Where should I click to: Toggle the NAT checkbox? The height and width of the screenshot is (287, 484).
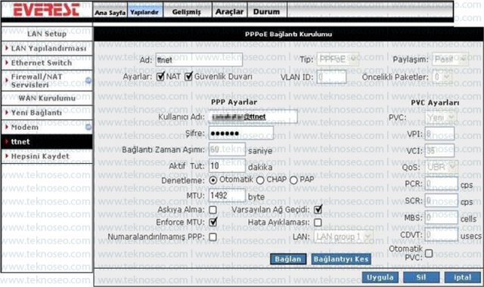[160, 76]
